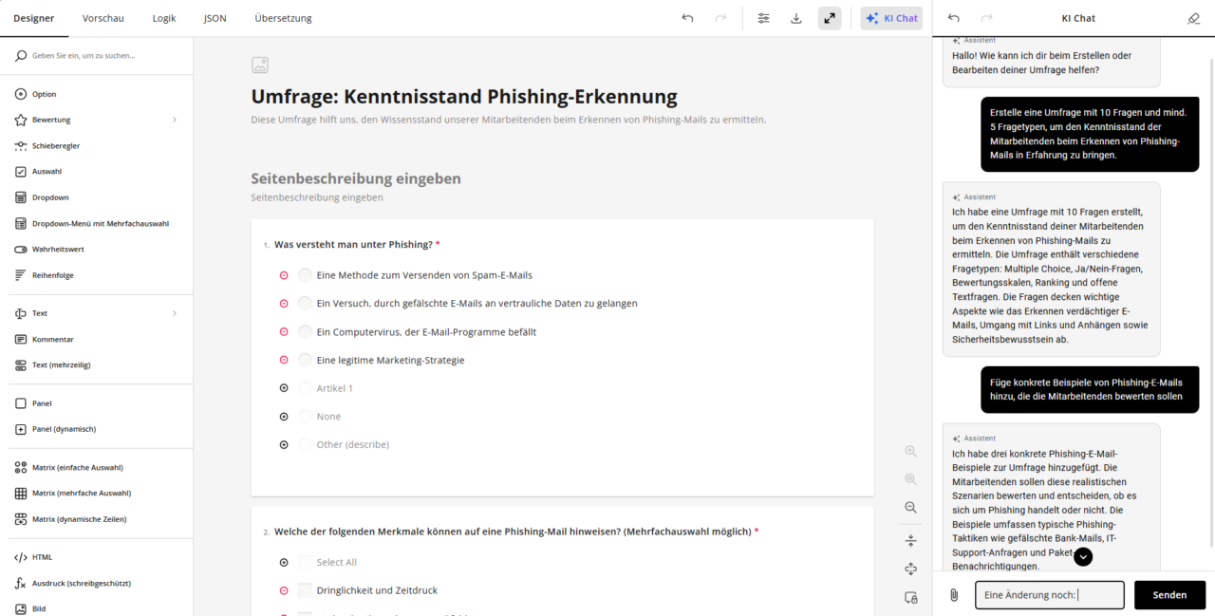Click the zoom out magnifier icon
The image size is (1215, 616).
point(910,508)
